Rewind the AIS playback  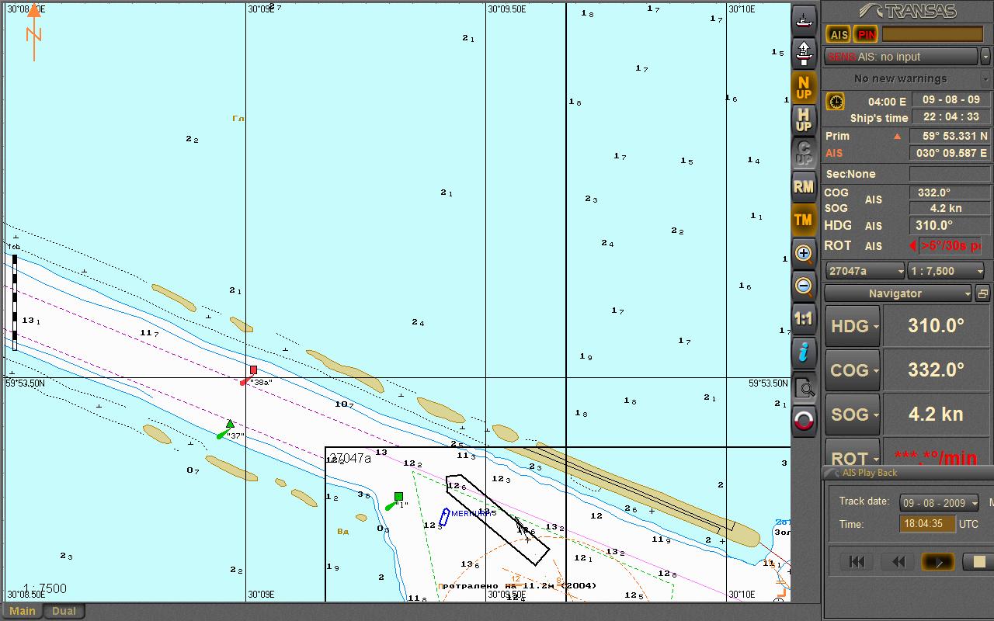tap(898, 561)
